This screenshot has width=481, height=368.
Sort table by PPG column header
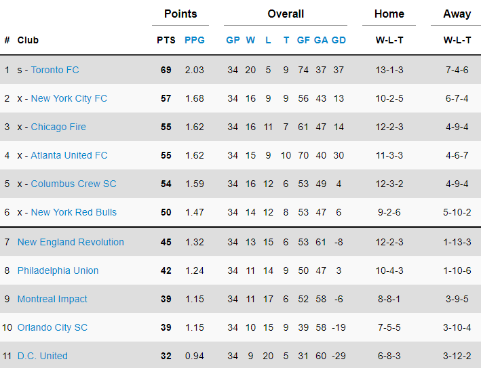[194, 40]
